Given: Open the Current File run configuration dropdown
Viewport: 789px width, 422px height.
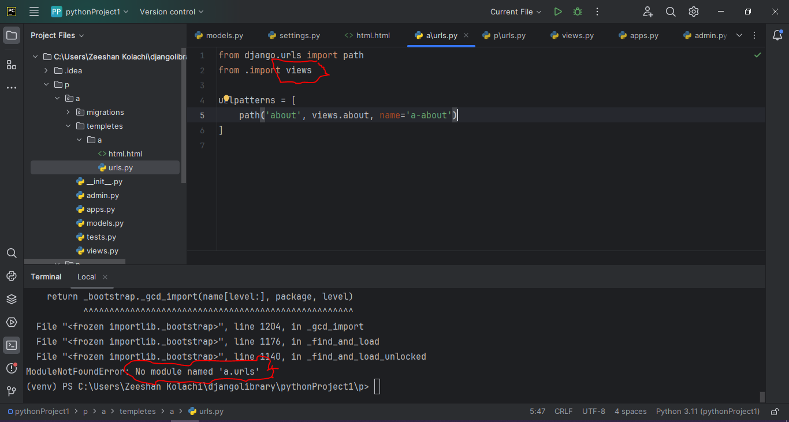Looking at the screenshot, I should pyautogui.click(x=516, y=12).
